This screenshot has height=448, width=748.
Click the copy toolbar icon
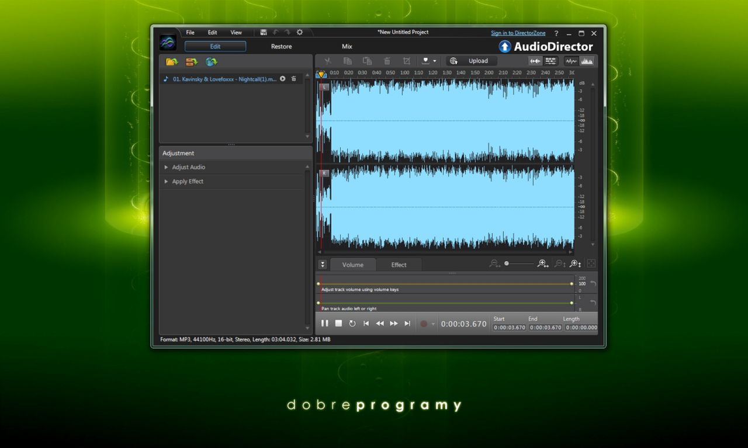point(348,61)
